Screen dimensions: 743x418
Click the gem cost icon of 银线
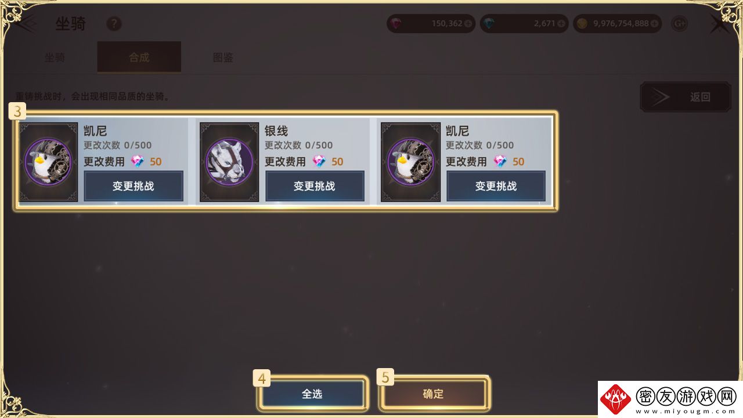click(319, 161)
